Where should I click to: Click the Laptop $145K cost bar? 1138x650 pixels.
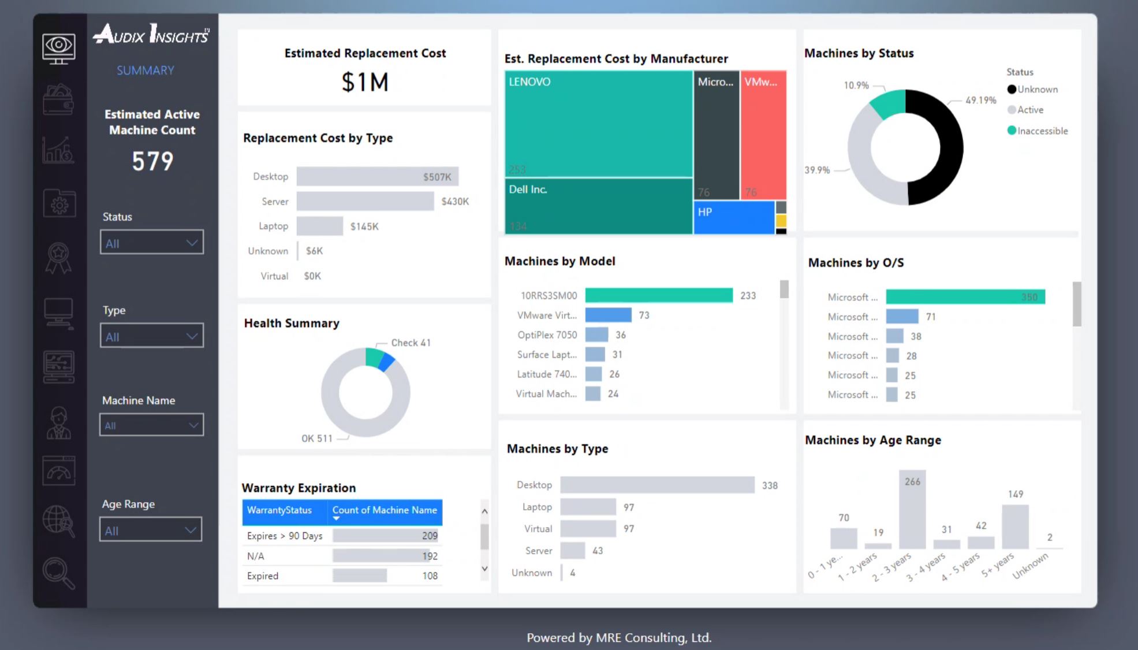(320, 226)
